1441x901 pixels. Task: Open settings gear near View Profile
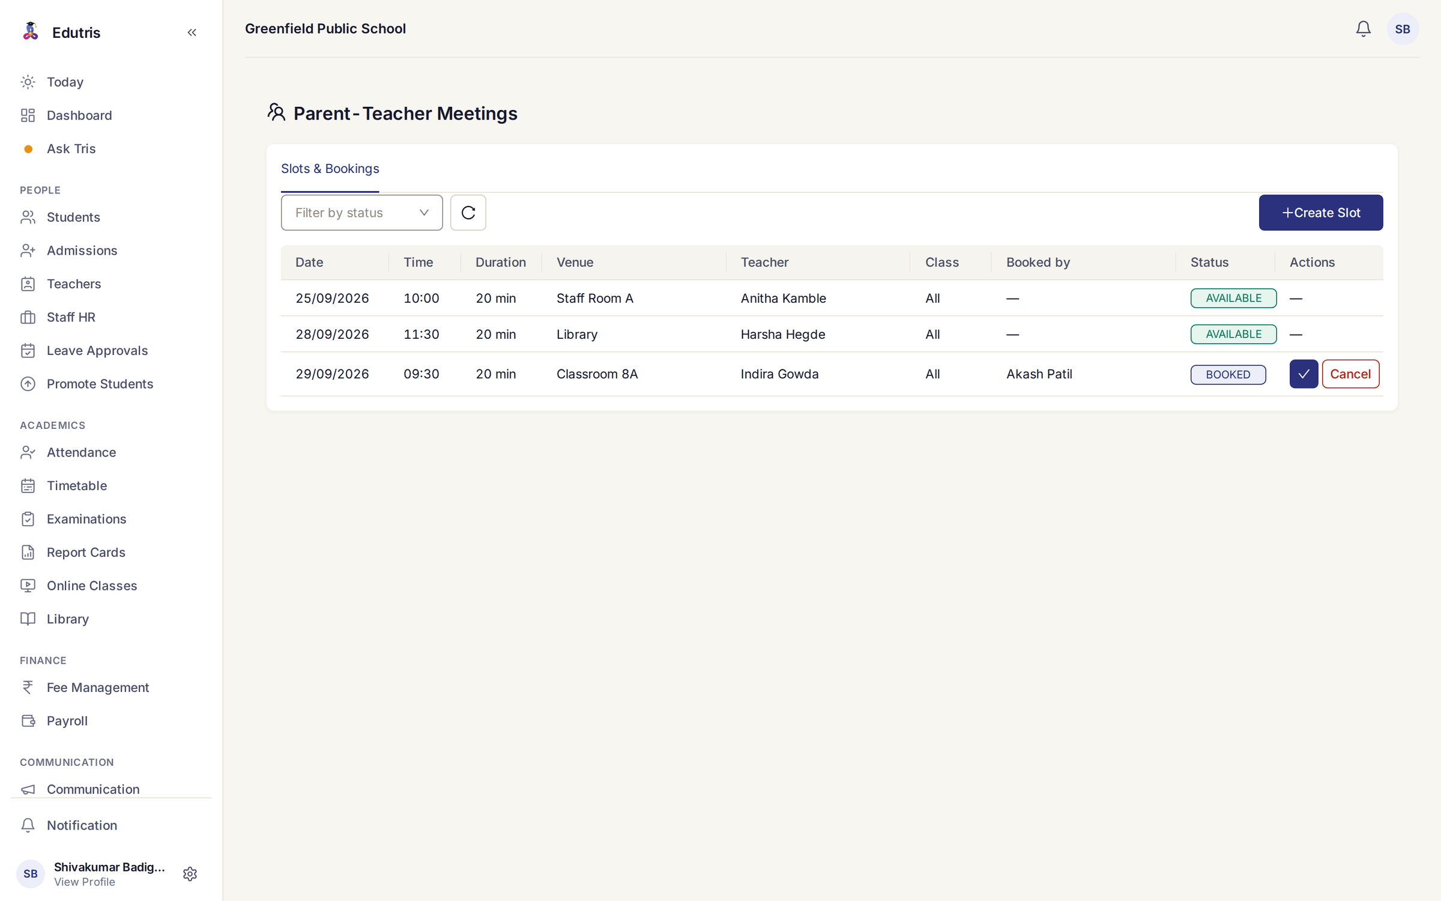[190, 873]
